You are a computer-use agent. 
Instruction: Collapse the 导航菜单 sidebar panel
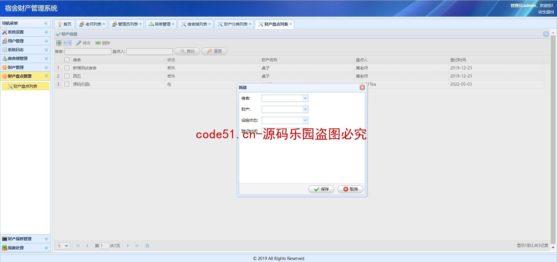click(x=46, y=23)
